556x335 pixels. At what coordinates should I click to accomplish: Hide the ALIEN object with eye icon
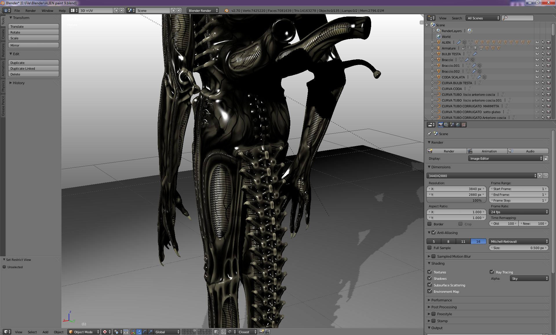click(x=537, y=42)
